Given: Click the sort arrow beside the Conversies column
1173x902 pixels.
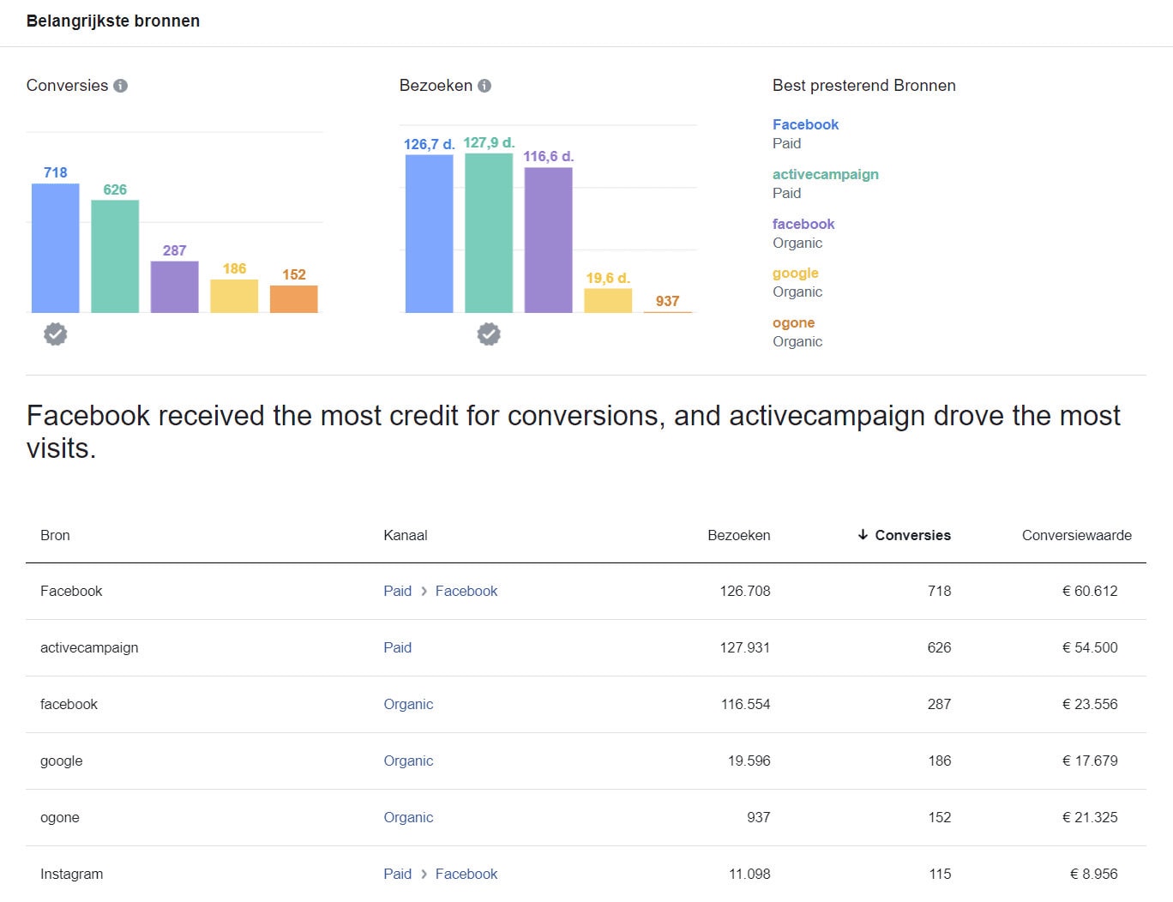Looking at the screenshot, I should pos(863,535).
